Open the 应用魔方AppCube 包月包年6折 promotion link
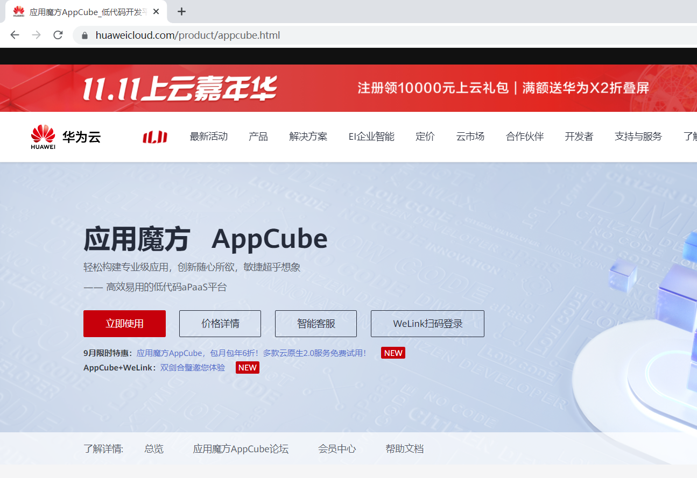This screenshot has width=697, height=478. (x=252, y=353)
